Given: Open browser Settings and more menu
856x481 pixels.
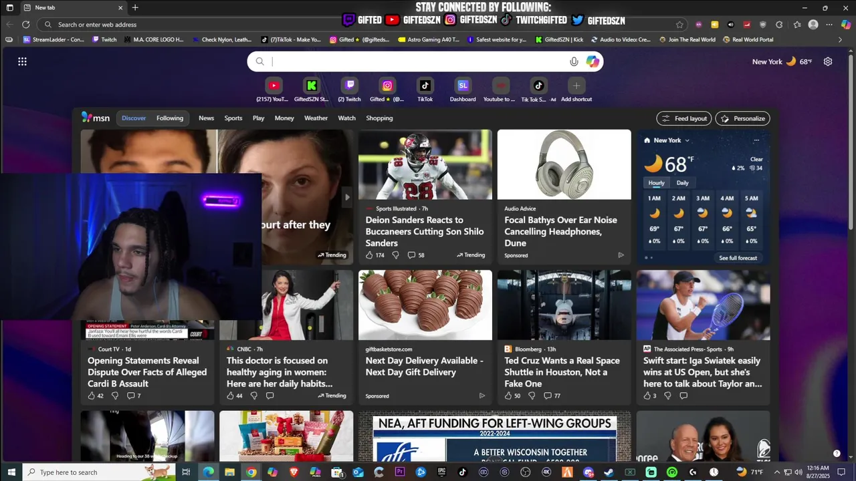Looking at the screenshot, I should point(829,25).
